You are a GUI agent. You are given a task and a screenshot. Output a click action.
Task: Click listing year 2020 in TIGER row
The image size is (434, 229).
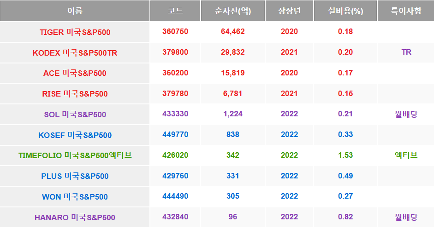pos(289,31)
